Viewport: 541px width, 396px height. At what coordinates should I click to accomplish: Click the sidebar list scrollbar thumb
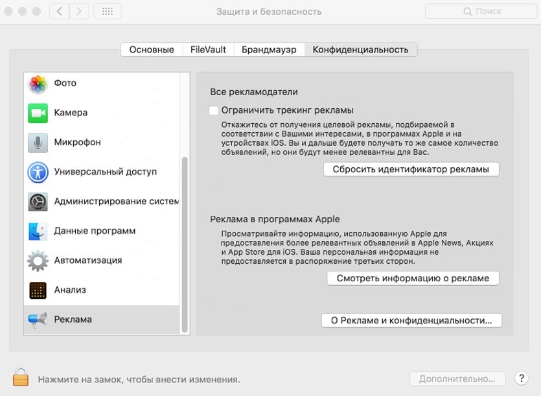185,244
